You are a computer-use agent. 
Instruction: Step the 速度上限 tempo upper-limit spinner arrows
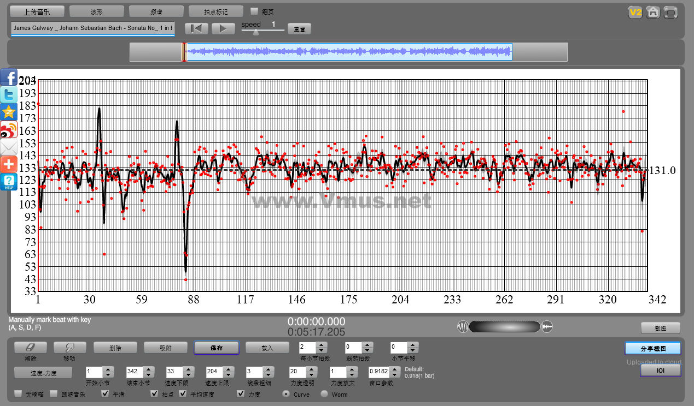[229, 372]
